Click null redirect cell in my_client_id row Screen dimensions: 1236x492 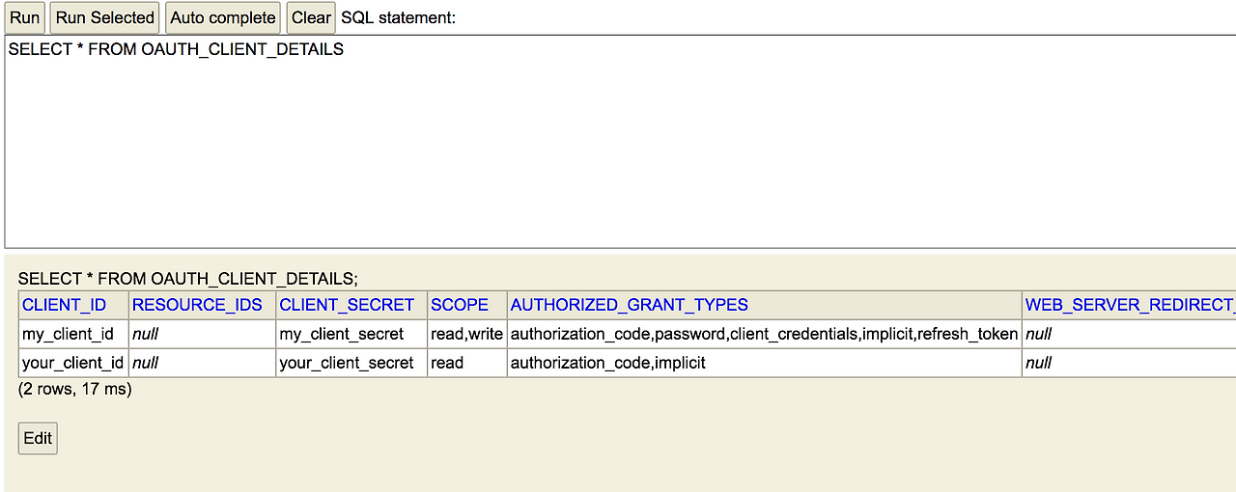[x=1129, y=334]
